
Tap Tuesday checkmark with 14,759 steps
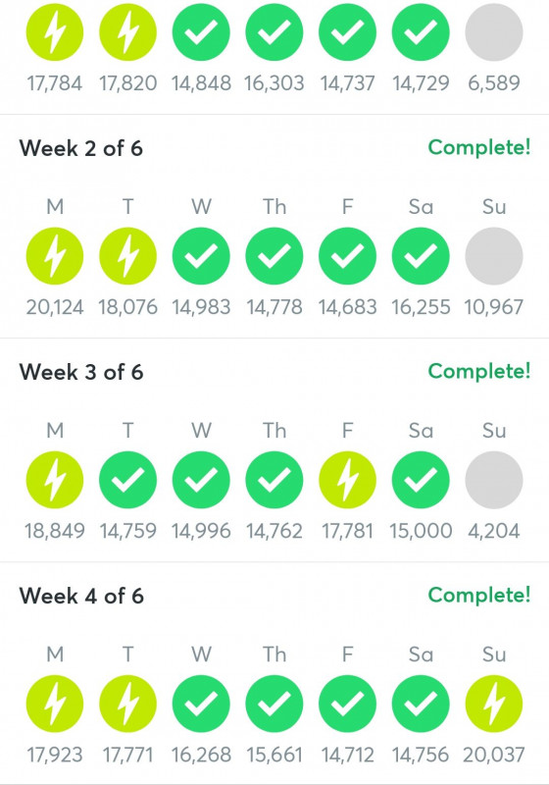coord(128,480)
